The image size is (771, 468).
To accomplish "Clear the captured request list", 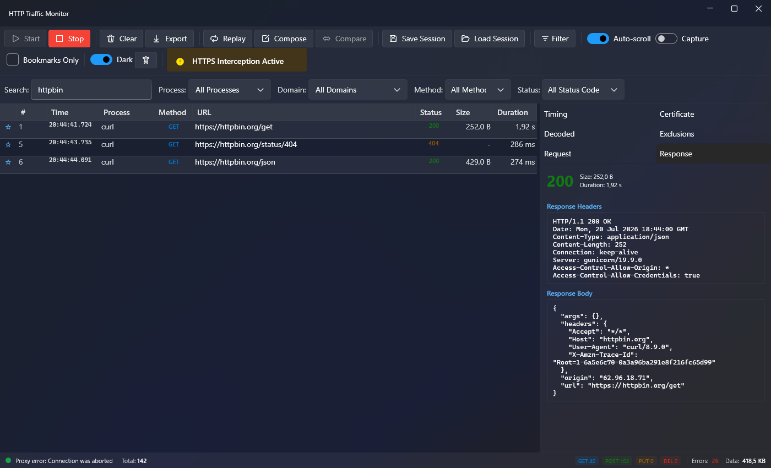I will tap(121, 39).
